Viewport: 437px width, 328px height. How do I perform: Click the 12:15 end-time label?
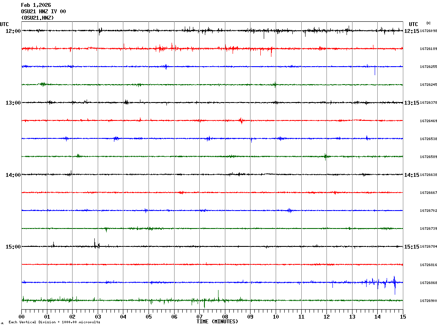411,31
